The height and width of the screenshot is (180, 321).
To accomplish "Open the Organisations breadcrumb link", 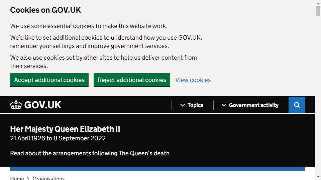I will [x=48, y=178].
